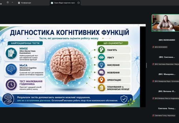Click the speaker name label on video thumbnail
The width and height of the screenshot is (179, 123).
point(161,30)
